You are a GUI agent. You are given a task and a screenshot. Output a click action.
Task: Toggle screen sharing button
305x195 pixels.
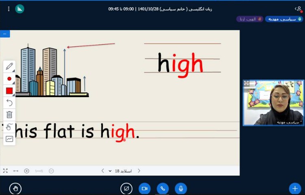pyautogui.click(x=126, y=188)
